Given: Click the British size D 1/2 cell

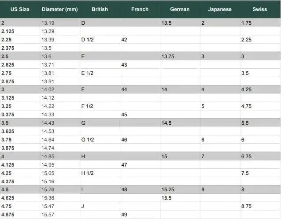Looking at the screenshot, I should coord(100,40).
